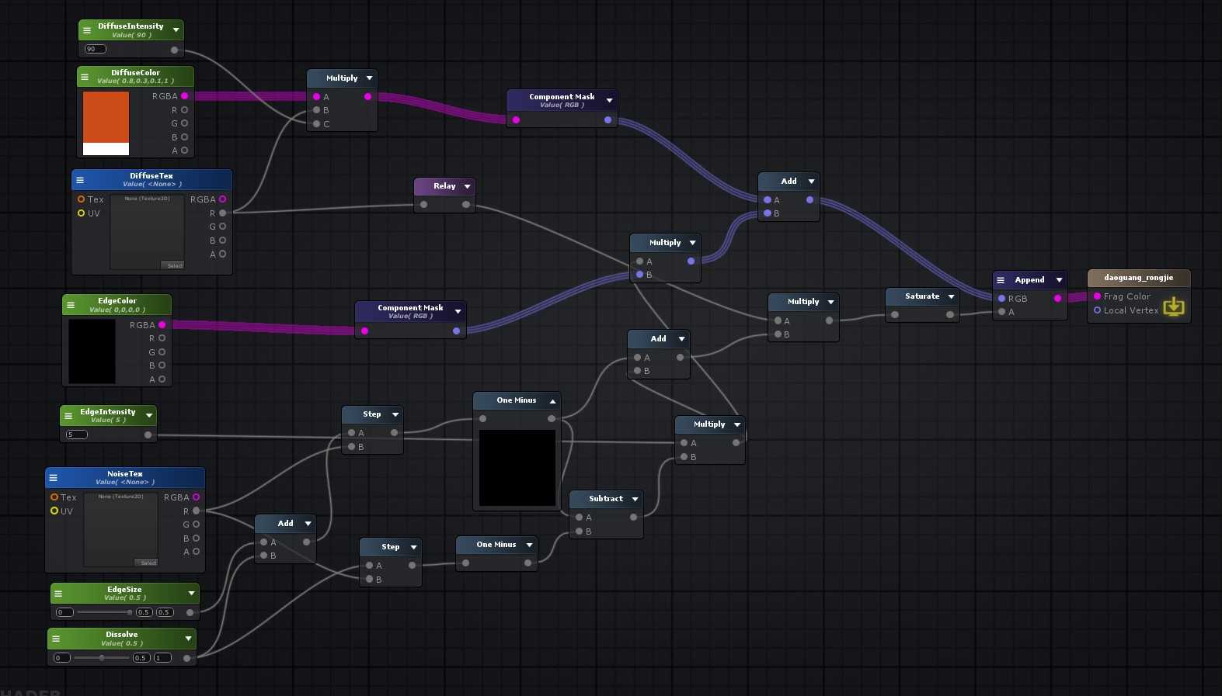Click Append RGB input port
This screenshot has width=1222, height=696.
(1001, 299)
